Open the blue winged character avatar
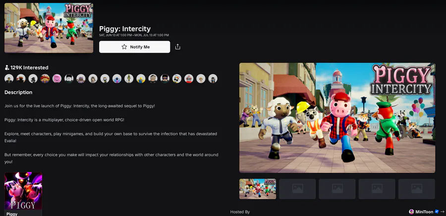 click(117, 78)
